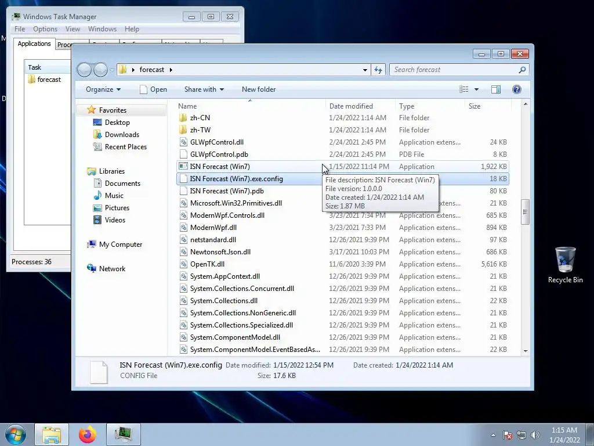Click the search magnifier icon

522,70
